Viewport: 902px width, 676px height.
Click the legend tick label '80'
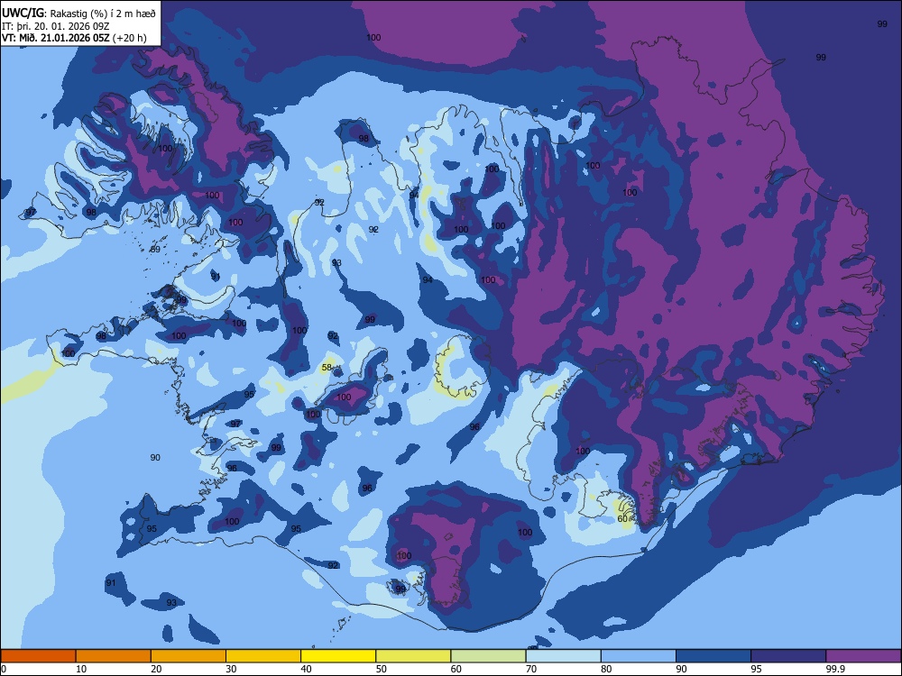pos(606,669)
